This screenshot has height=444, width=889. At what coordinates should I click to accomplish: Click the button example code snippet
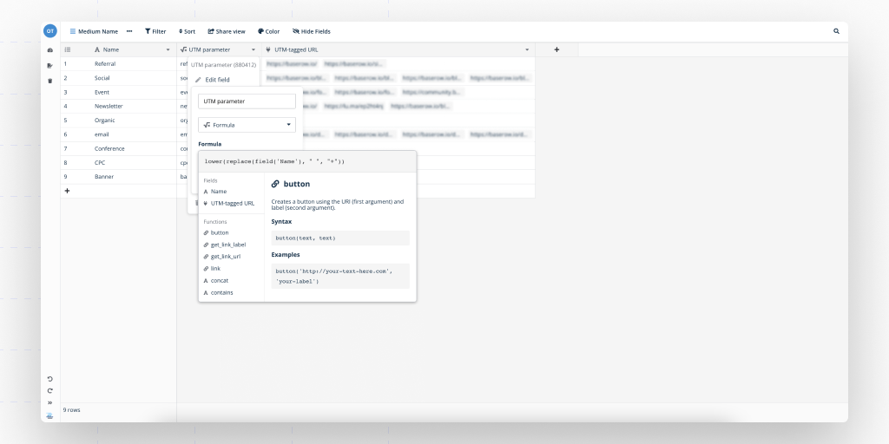click(x=340, y=277)
